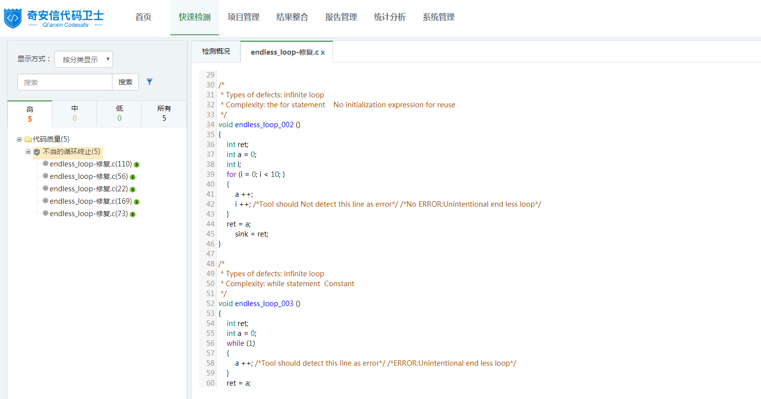Viewport: 761px width, 399px height.
Task: Open defect endless_loop-修复.c(169)
Action: pos(91,201)
